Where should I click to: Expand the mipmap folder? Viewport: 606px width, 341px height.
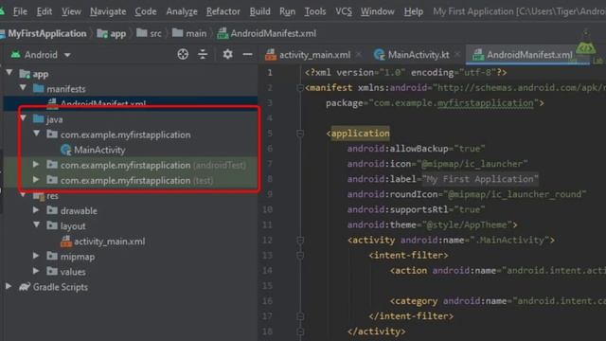tap(36, 256)
